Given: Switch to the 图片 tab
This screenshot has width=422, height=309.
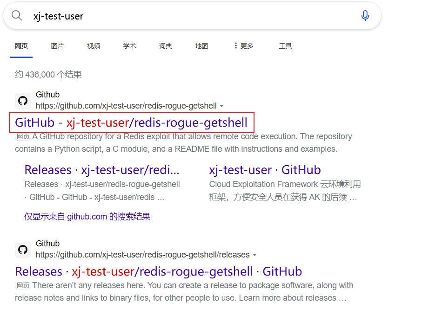Looking at the screenshot, I should (x=57, y=46).
